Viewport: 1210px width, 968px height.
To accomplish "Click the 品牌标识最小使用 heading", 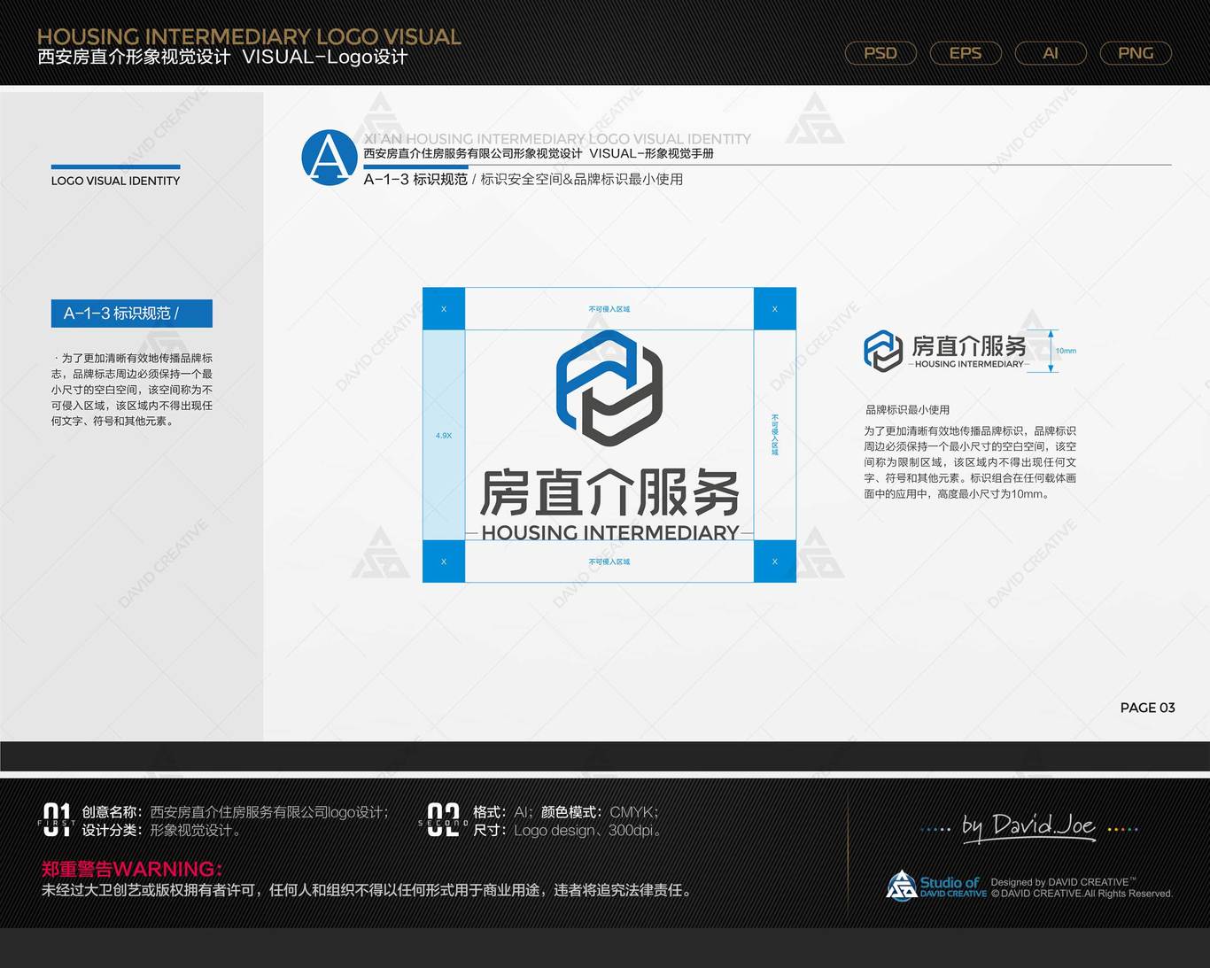I will [x=907, y=410].
